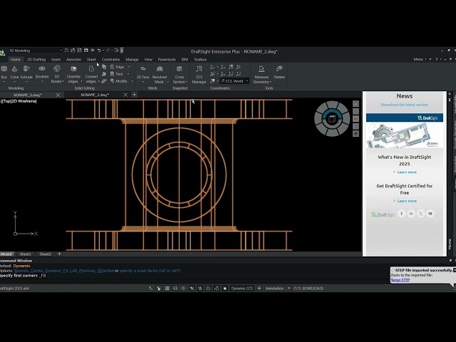Click Download the latest version link
The image size is (456, 342).
click(x=405, y=105)
